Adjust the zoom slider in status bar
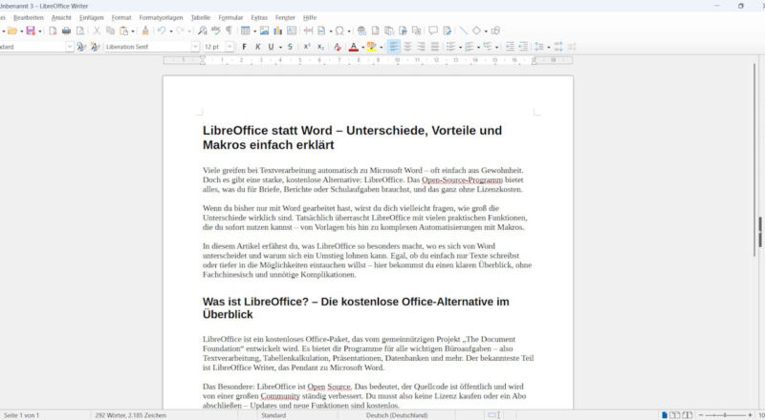Image resolution: width=765 pixels, height=420 pixels. pyautogui.click(x=725, y=415)
